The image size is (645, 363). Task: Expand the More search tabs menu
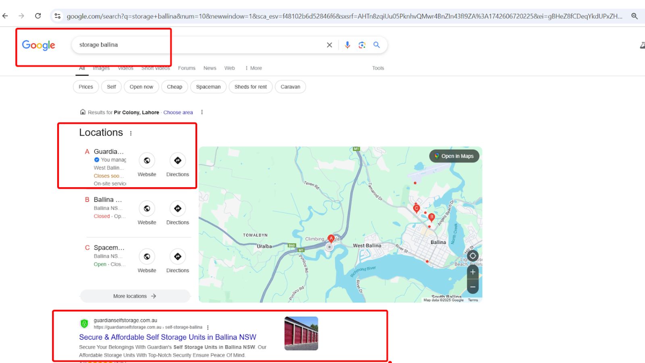coord(254,68)
